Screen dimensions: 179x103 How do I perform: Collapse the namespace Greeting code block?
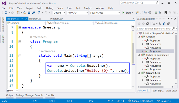click(x=20, y=27)
